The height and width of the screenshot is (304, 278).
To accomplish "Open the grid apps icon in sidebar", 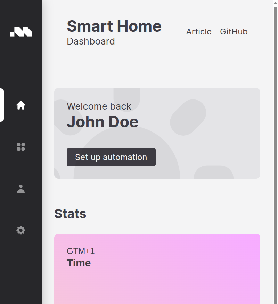I will click(x=21, y=147).
